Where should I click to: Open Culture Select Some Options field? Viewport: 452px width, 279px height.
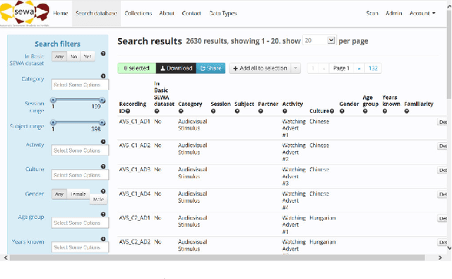click(80, 175)
